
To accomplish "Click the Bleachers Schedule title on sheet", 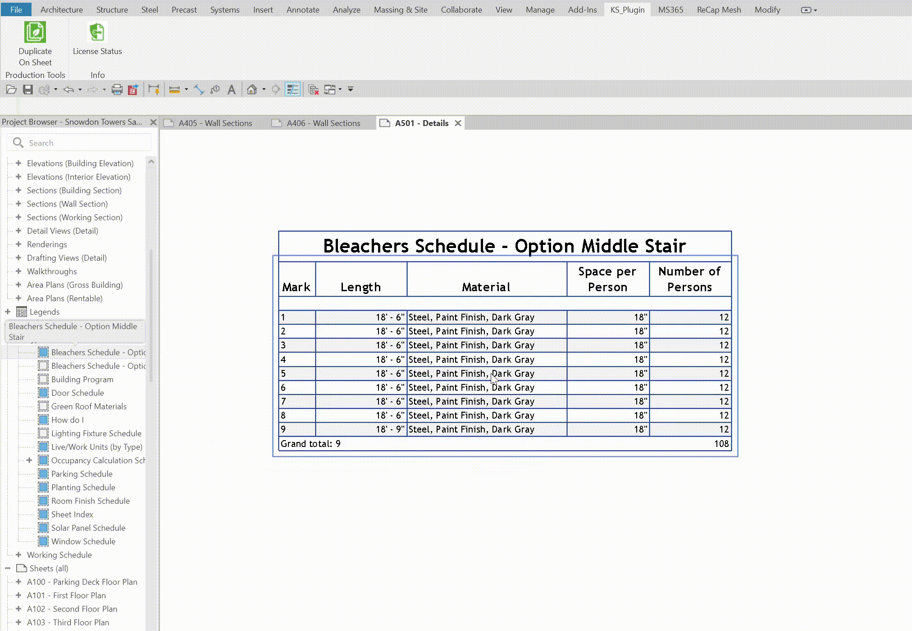I will 505,246.
